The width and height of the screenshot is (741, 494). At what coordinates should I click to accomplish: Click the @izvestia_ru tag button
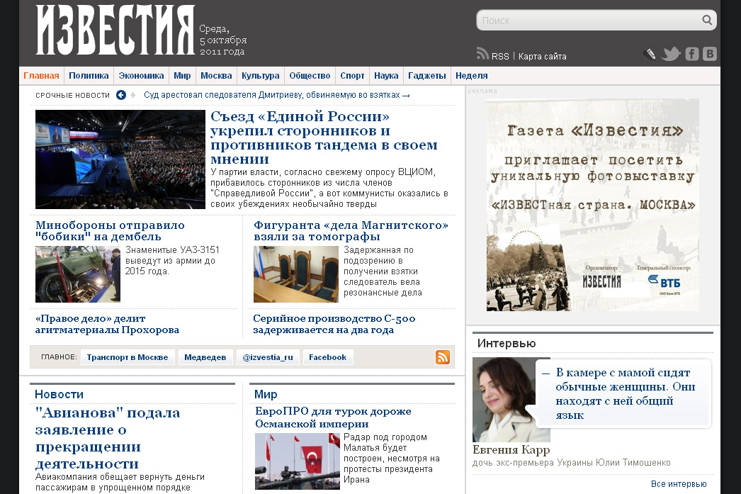pos(268,357)
